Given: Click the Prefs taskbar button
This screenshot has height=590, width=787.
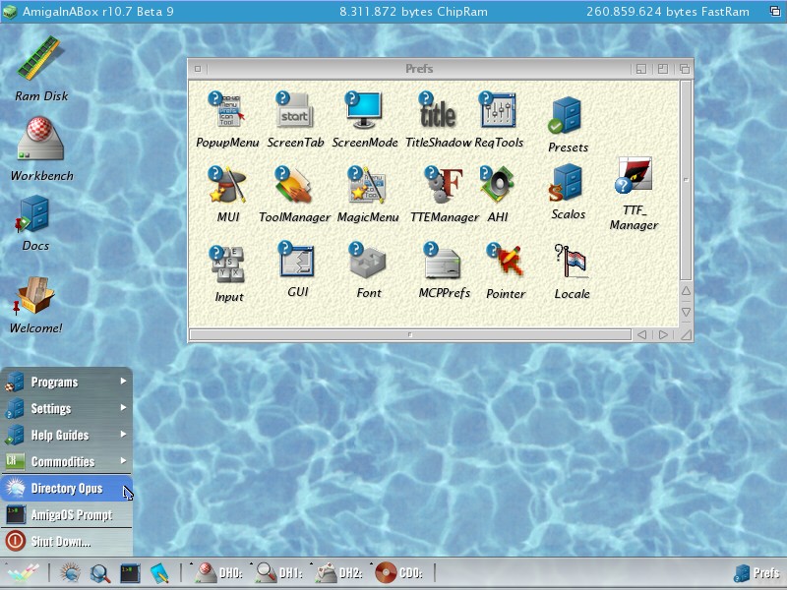Looking at the screenshot, I should coord(757,573).
